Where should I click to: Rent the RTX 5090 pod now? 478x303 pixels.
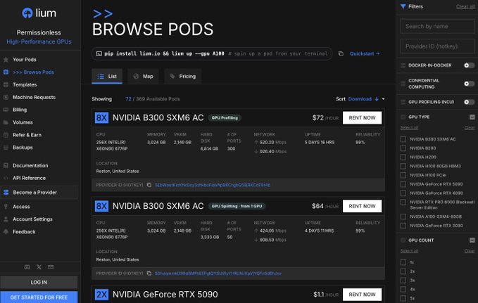coord(362,295)
